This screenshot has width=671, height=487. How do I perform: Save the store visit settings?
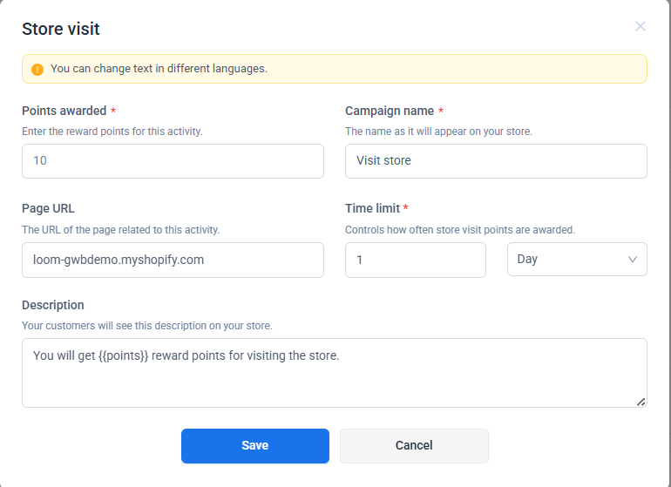click(x=254, y=445)
